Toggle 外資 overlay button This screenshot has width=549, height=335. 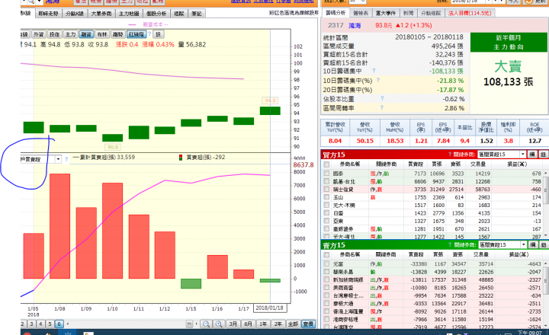(x=38, y=34)
